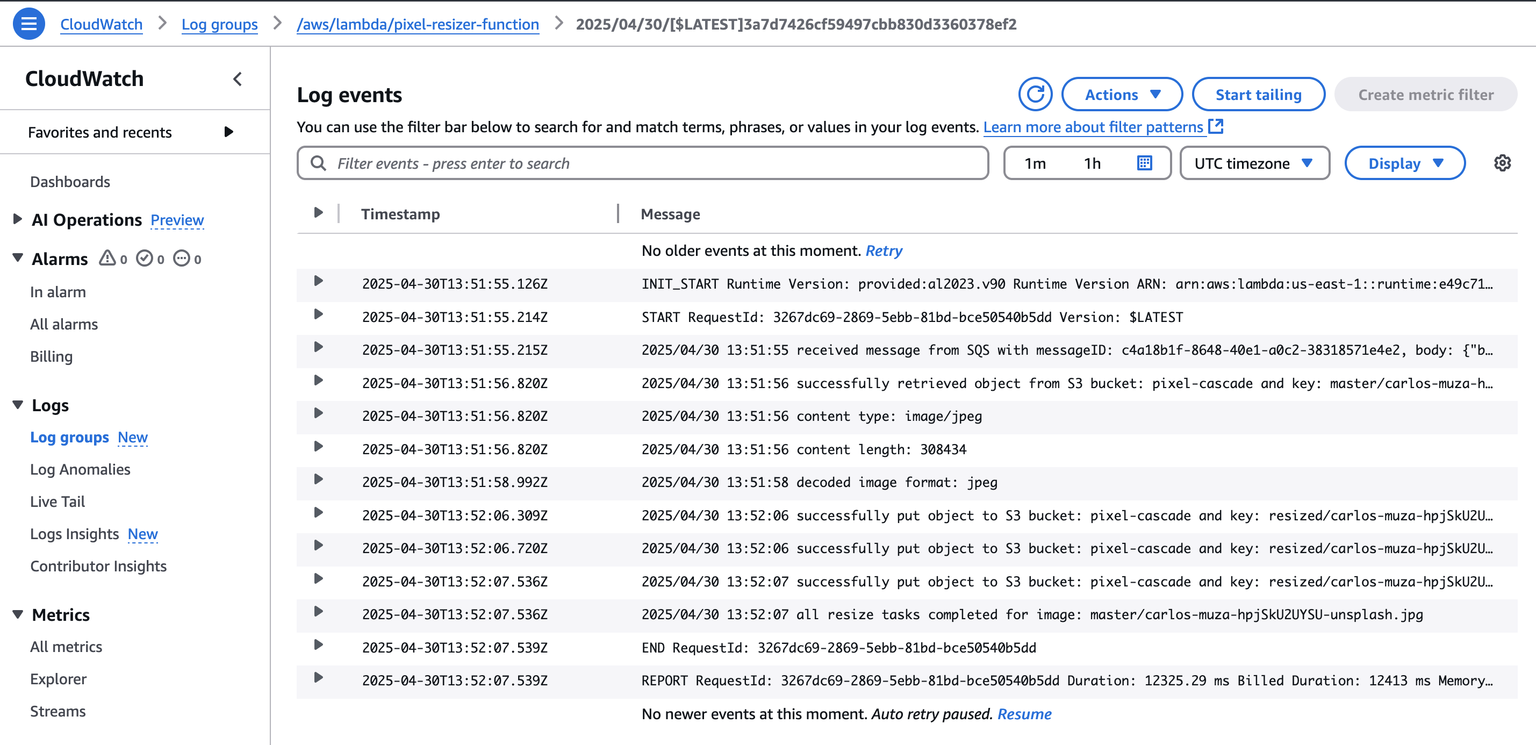
Task: Open /aws/lambda/pixel-resizer-function breadcrumb
Action: coord(418,24)
